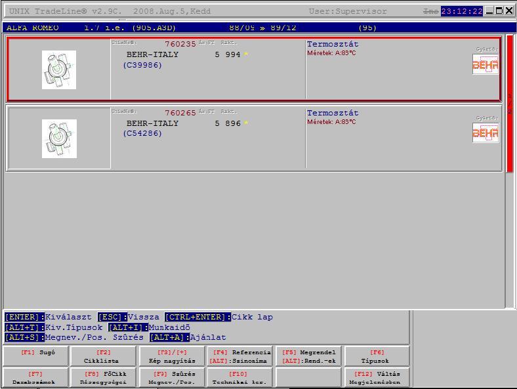Close the TradeLine window
Viewport: 517px width, 389px height.
click(509, 11)
